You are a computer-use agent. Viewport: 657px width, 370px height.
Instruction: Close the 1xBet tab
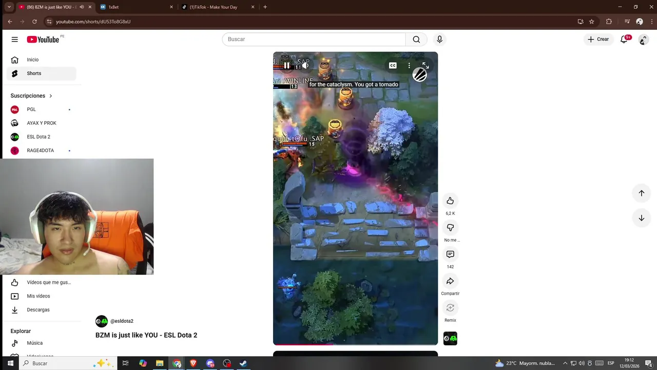pyautogui.click(x=171, y=7)
